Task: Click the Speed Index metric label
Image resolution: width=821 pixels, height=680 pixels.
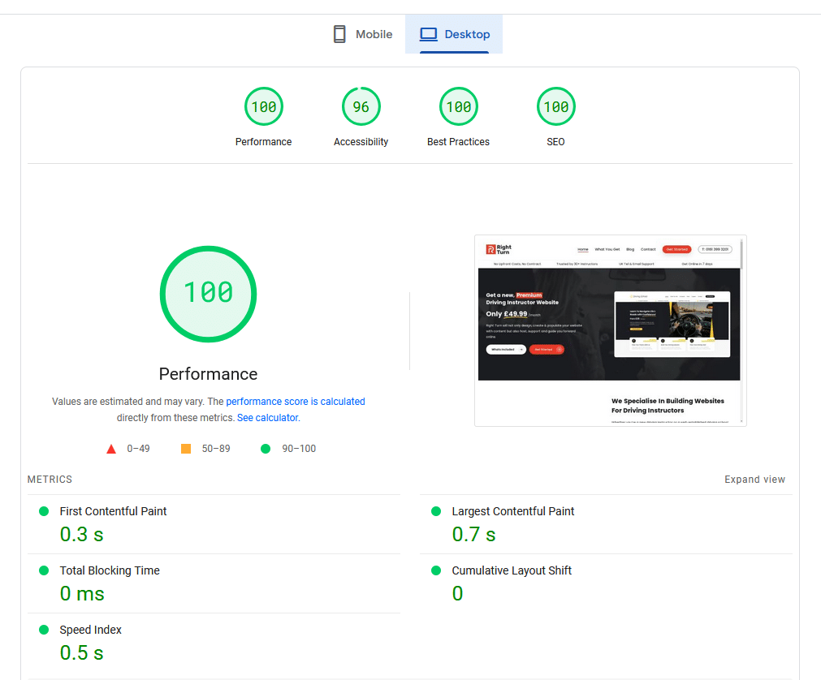Action: click(x=91, y=630)
